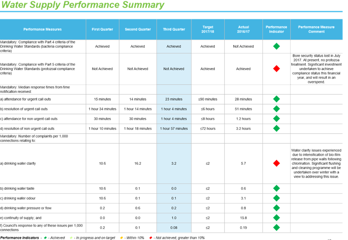The width and height of the screenshot is (348, 240).
Task: Click the '1 hour 10 minutes' cell
Action: tap(102, 129)
